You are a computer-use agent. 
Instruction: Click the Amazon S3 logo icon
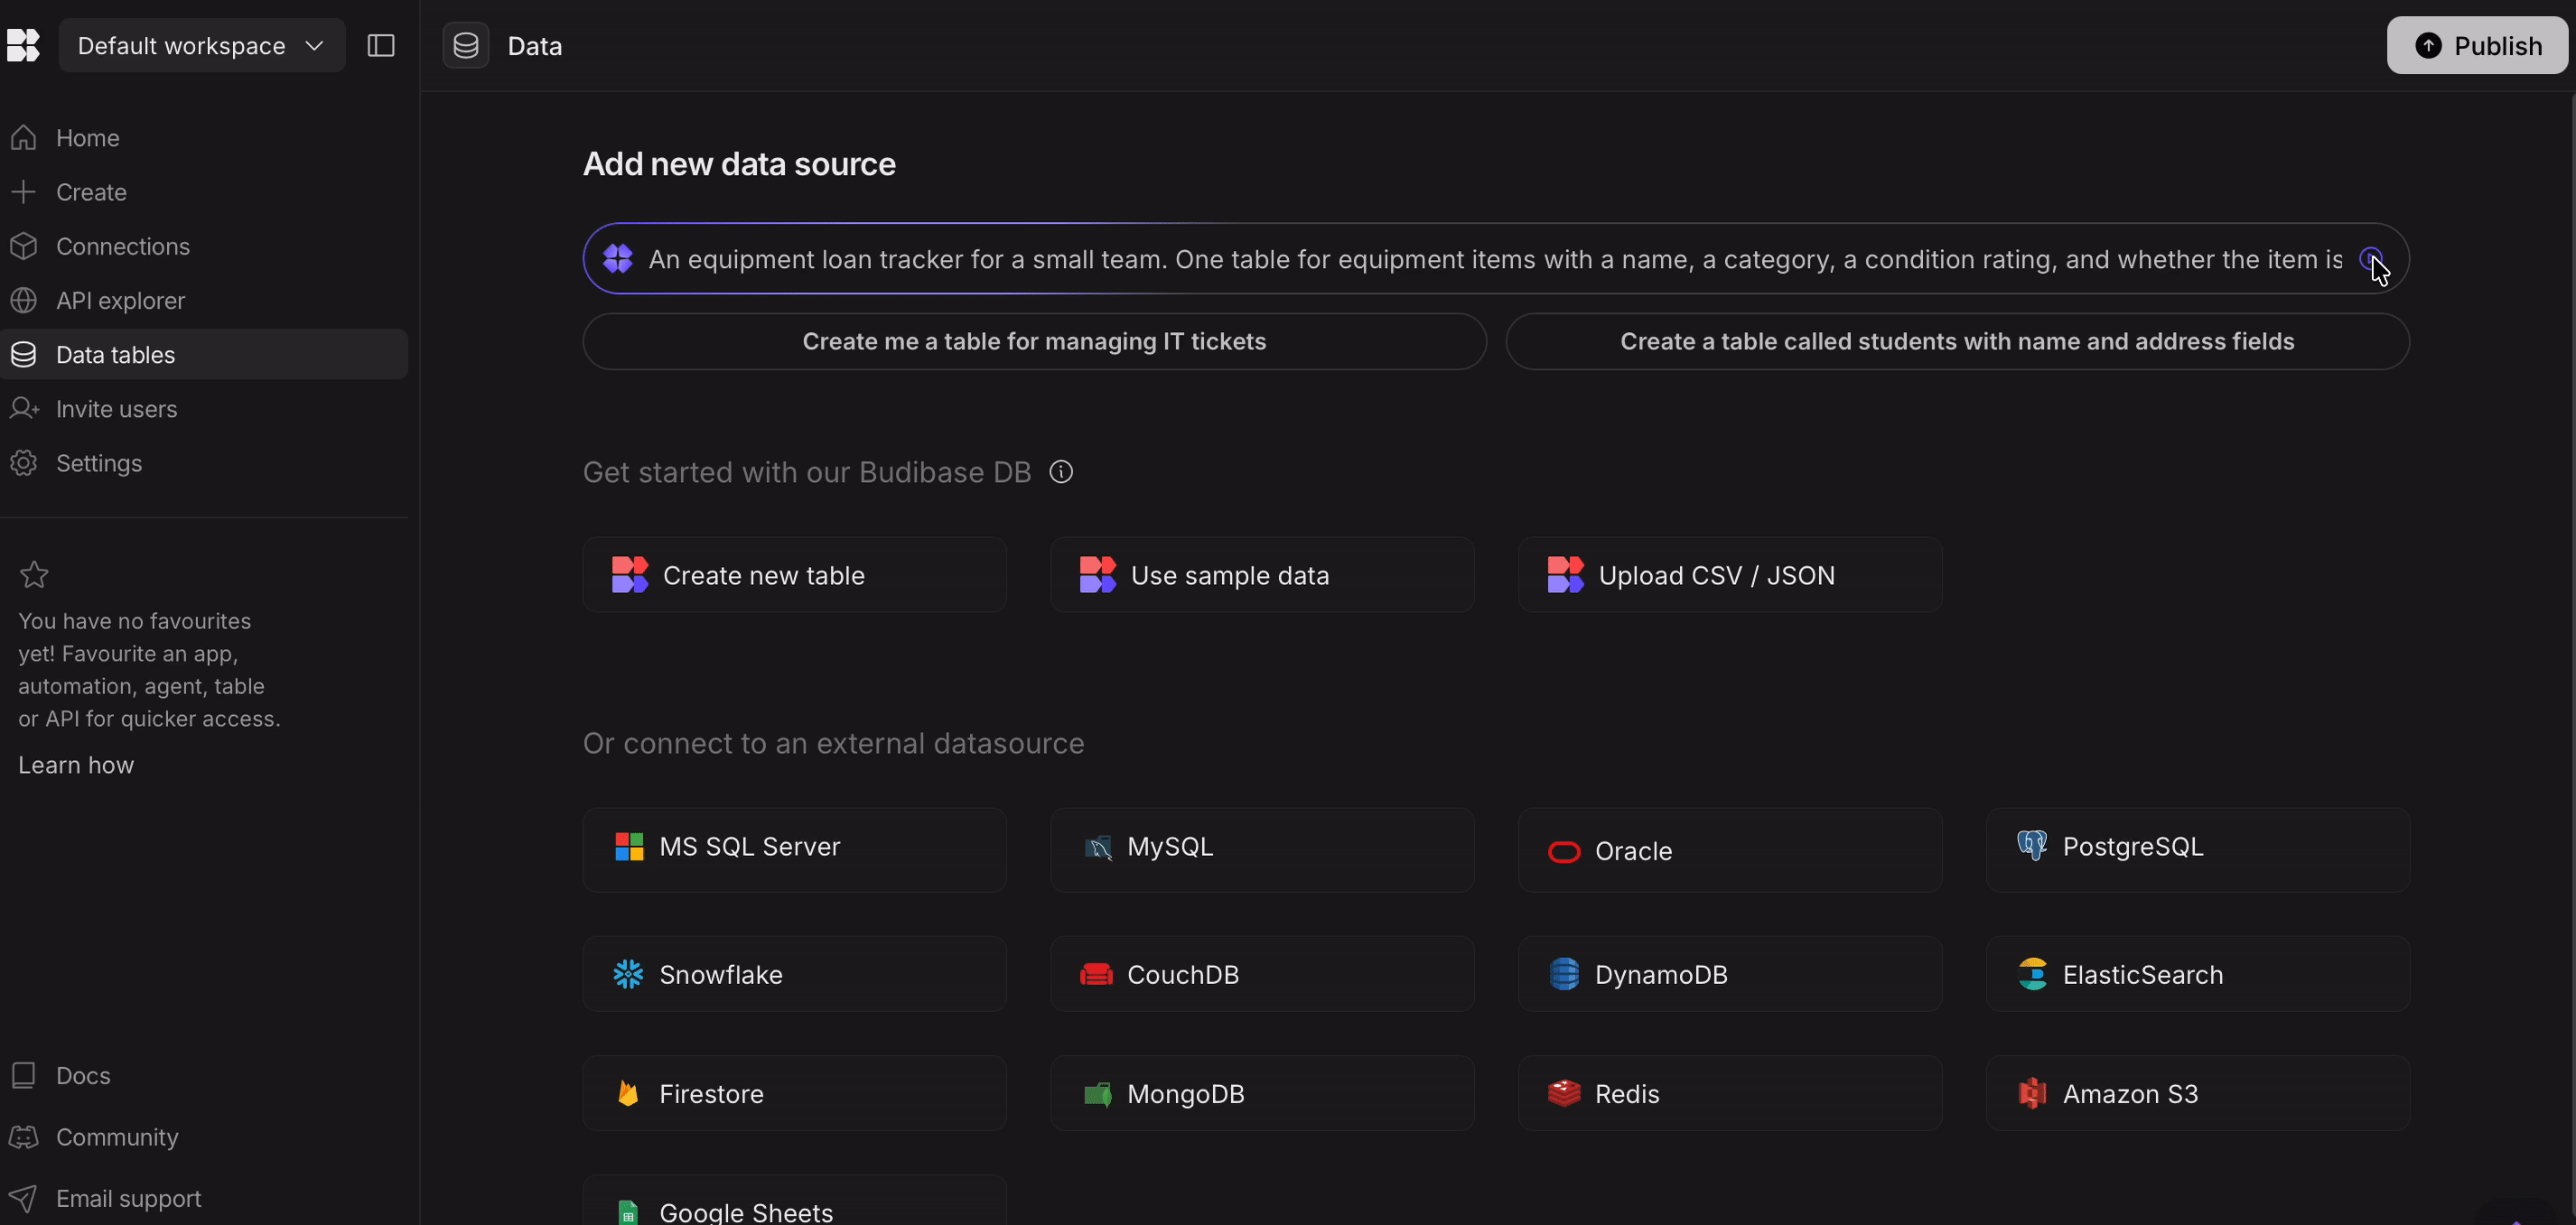pyautogui.click(x=2032, y=1093)
